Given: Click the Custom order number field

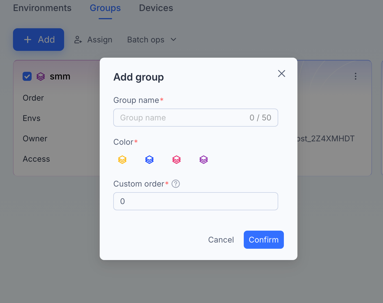Looking at the screenshot, I should click(196, 201).
